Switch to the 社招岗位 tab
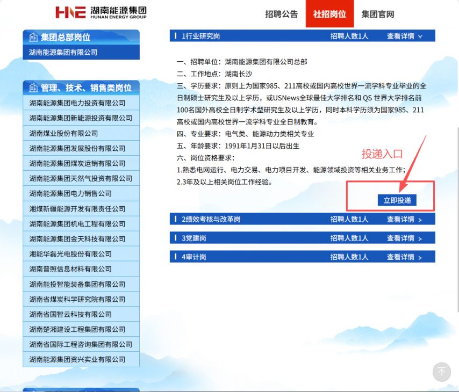 (x=329, y=14)
